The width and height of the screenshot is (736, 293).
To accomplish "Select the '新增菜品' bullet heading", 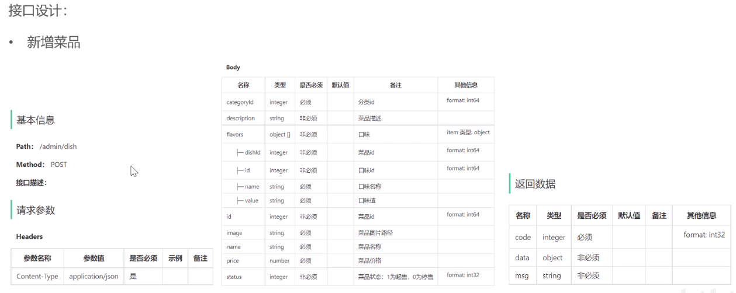I will [x=54, y=42].
